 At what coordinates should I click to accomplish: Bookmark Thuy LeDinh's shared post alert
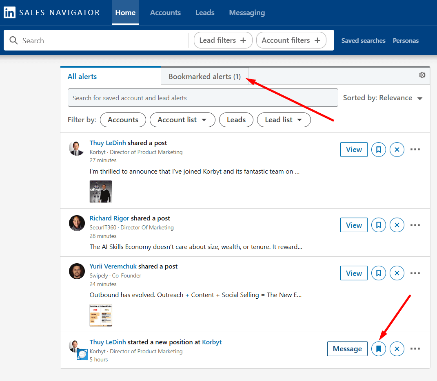378,150
